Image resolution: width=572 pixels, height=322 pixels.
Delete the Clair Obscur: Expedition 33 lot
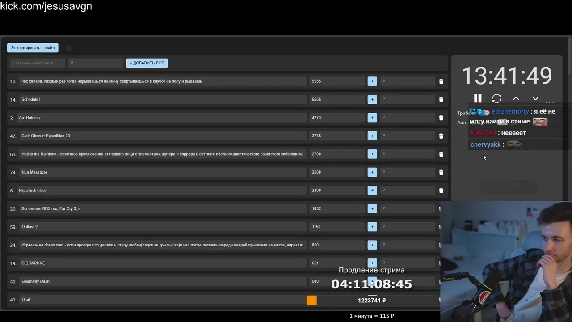tap(441, 136)
